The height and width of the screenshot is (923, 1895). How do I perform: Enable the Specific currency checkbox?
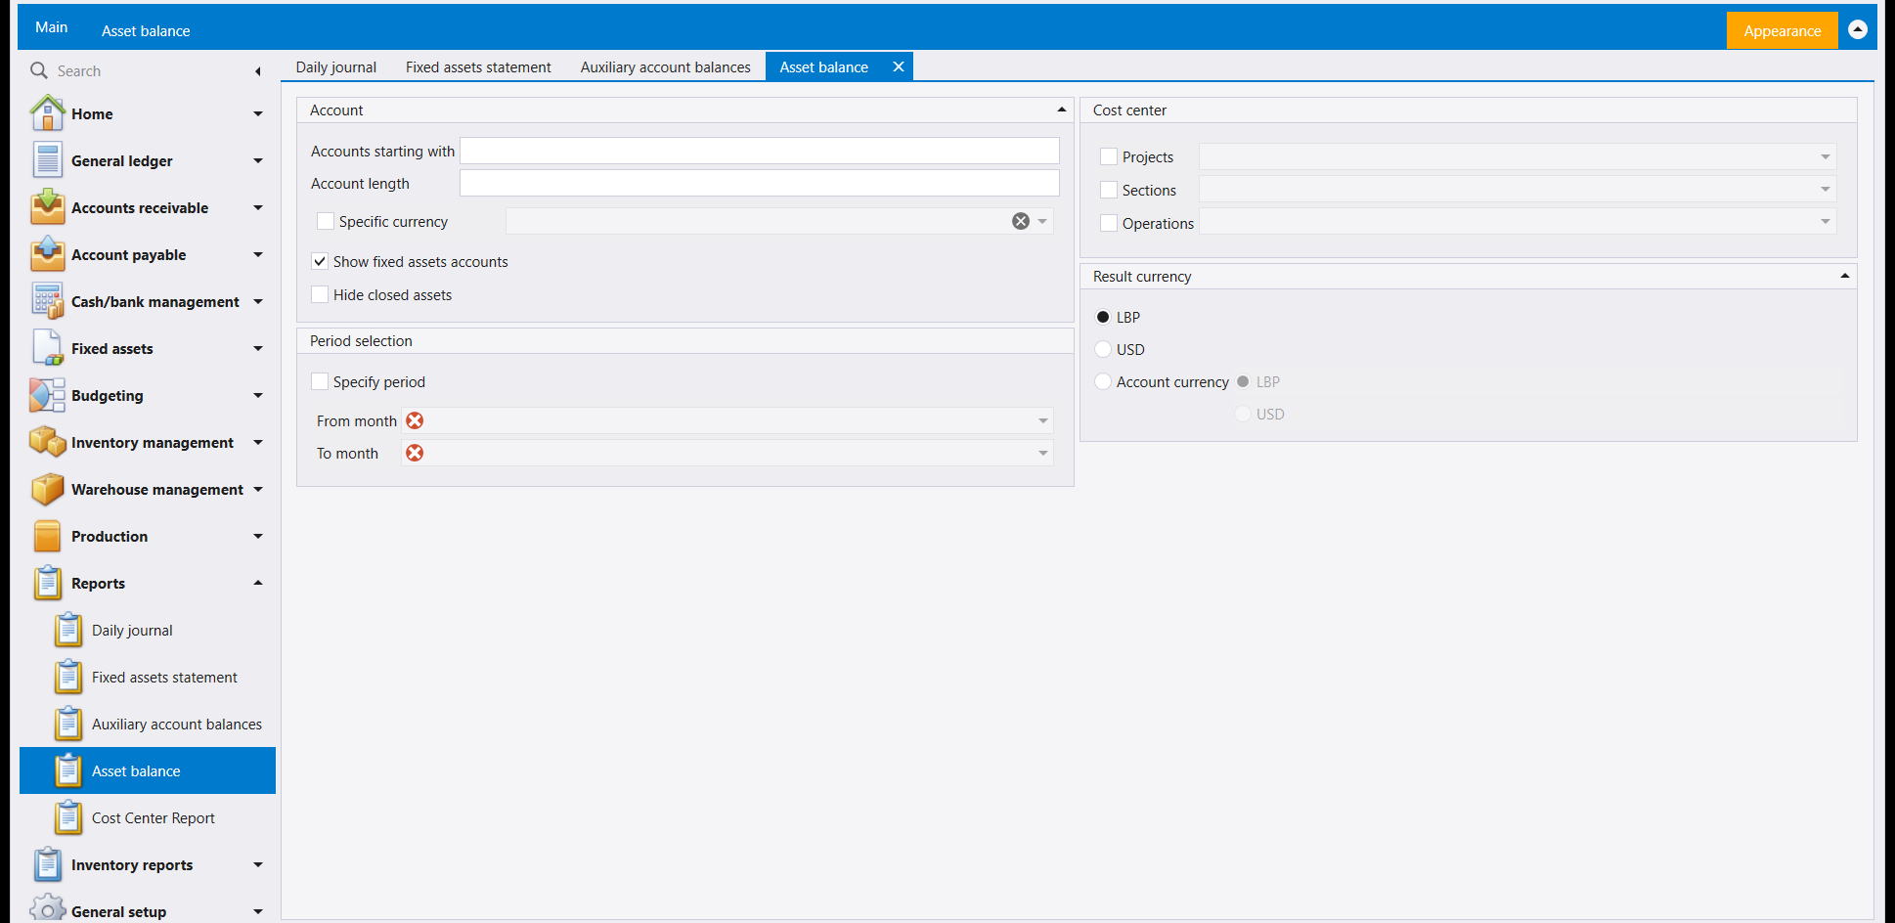coord(326,221)
